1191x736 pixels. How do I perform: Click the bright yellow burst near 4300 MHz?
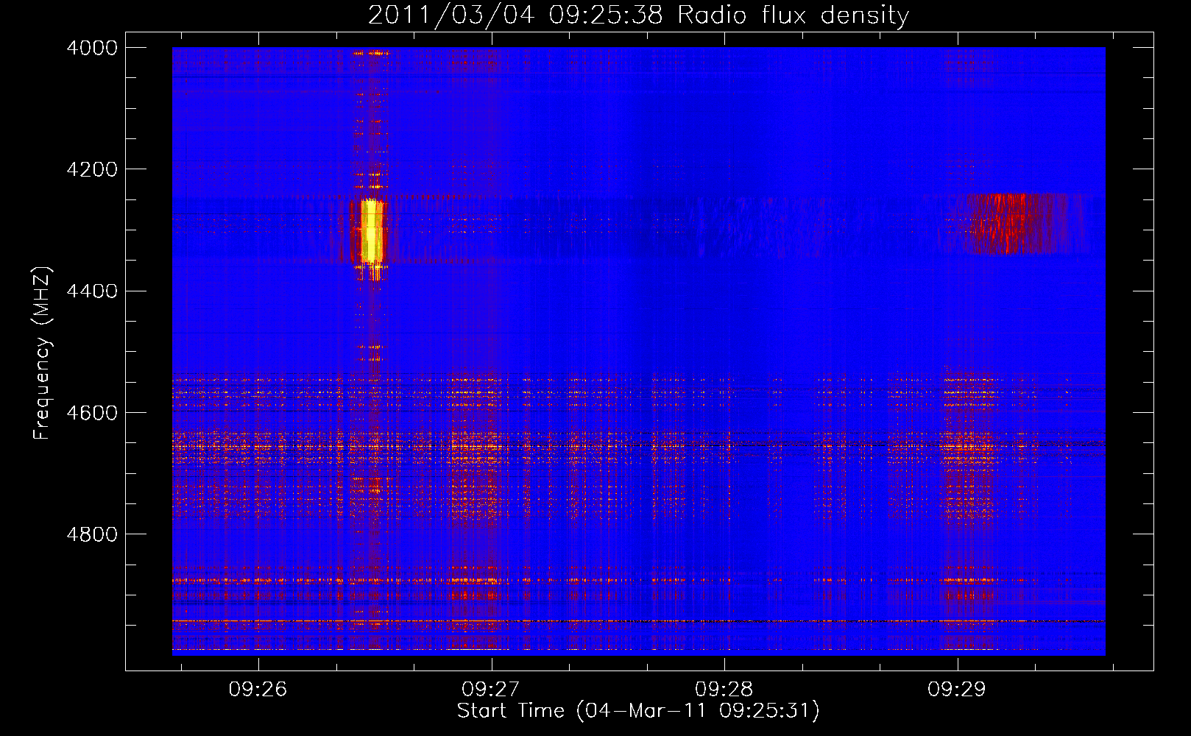(372, 231)
